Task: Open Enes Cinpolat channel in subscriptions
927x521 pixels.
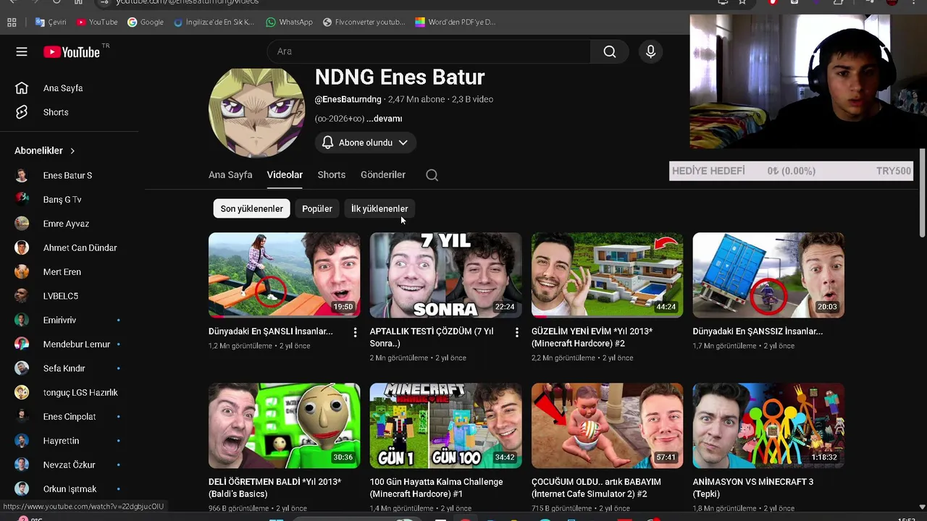Action: (x=69, y=416)
